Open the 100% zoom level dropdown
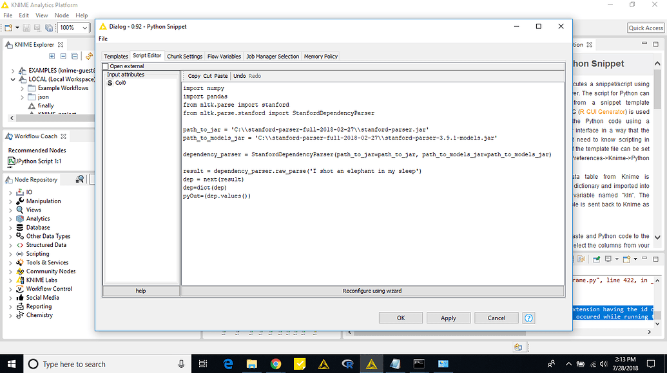This screenshot has width=667, height=373. click(84, 27)
